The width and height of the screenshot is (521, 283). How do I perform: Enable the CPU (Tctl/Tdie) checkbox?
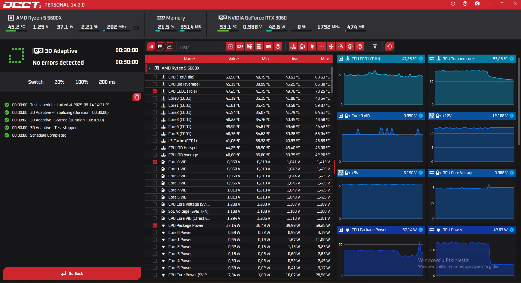pos(155,77)
